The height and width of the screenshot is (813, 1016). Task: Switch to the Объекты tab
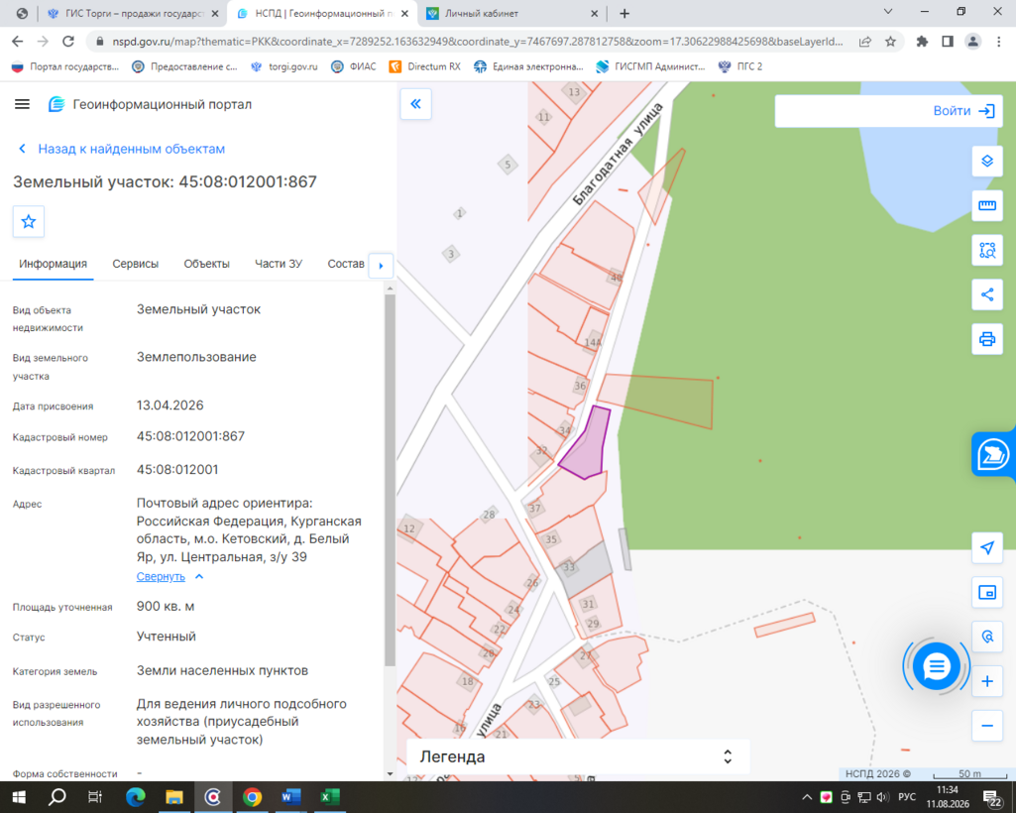pos(207,264)
